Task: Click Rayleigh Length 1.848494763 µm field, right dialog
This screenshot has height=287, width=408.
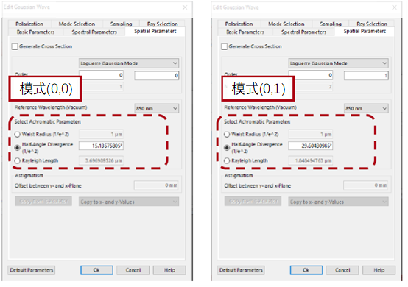Action: [x=311, y=160]
